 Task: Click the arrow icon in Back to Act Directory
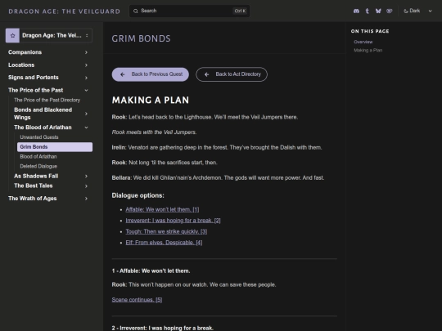pyautogui.click(x=206, y=74)
